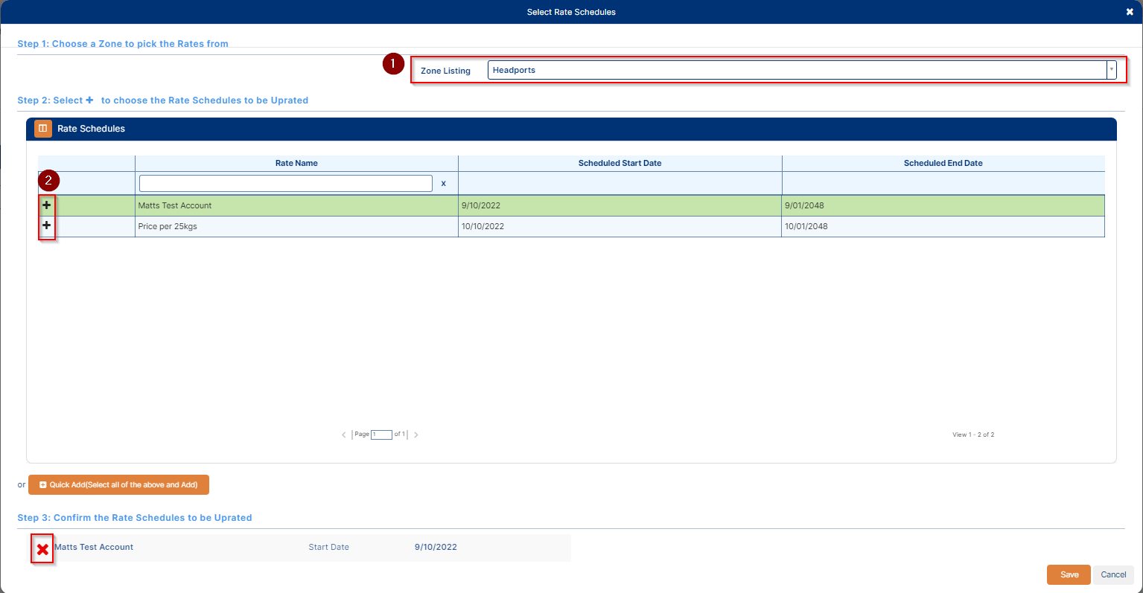Screen dimensions: 1143x593
Task: Select the Headports zone listing field
Action: coord(797,70)
